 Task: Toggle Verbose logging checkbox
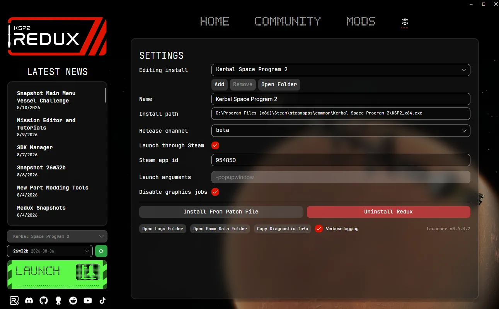tap(318, 229)
